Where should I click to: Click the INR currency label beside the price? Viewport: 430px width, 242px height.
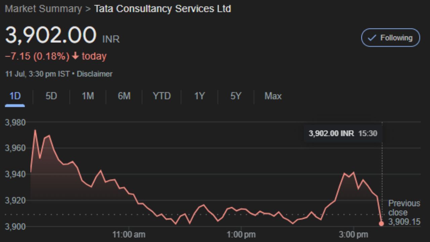click(111, 39)
